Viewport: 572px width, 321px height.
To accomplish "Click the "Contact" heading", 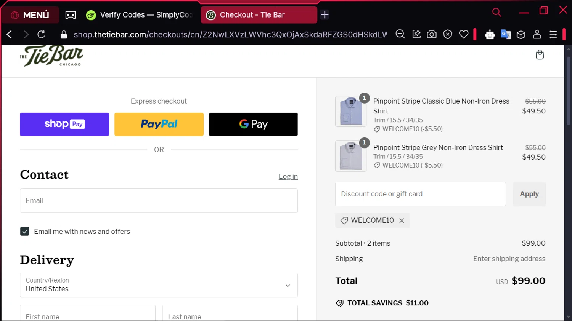I will (44, 175).
